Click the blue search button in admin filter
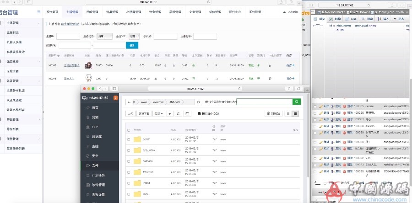This screenshot has width=412, height=203. pyautogui.click(x=132, y=45)
